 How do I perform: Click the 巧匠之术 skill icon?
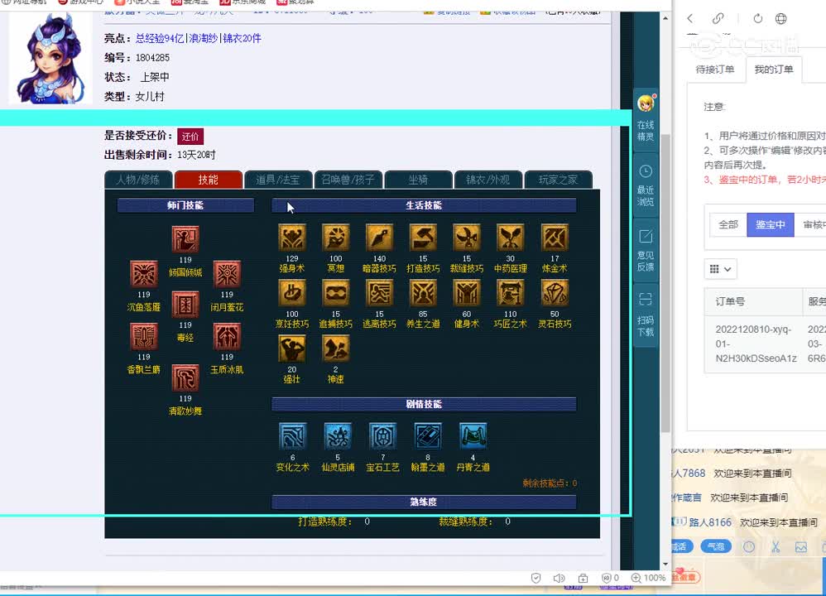pyautogui.click(x=511, y=292)
